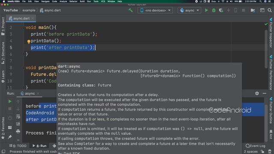Click the up stack trace arrow
The image size is (274, 154).
[18, 101]
